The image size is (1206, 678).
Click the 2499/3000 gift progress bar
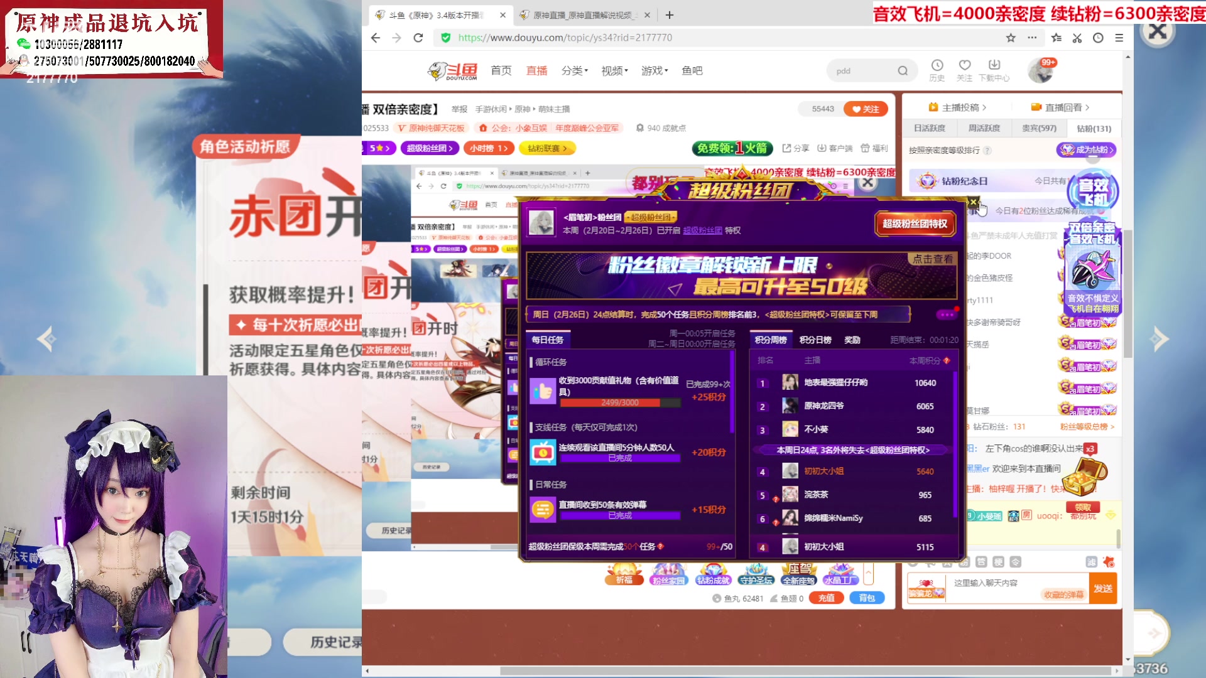tap(620, 403)
